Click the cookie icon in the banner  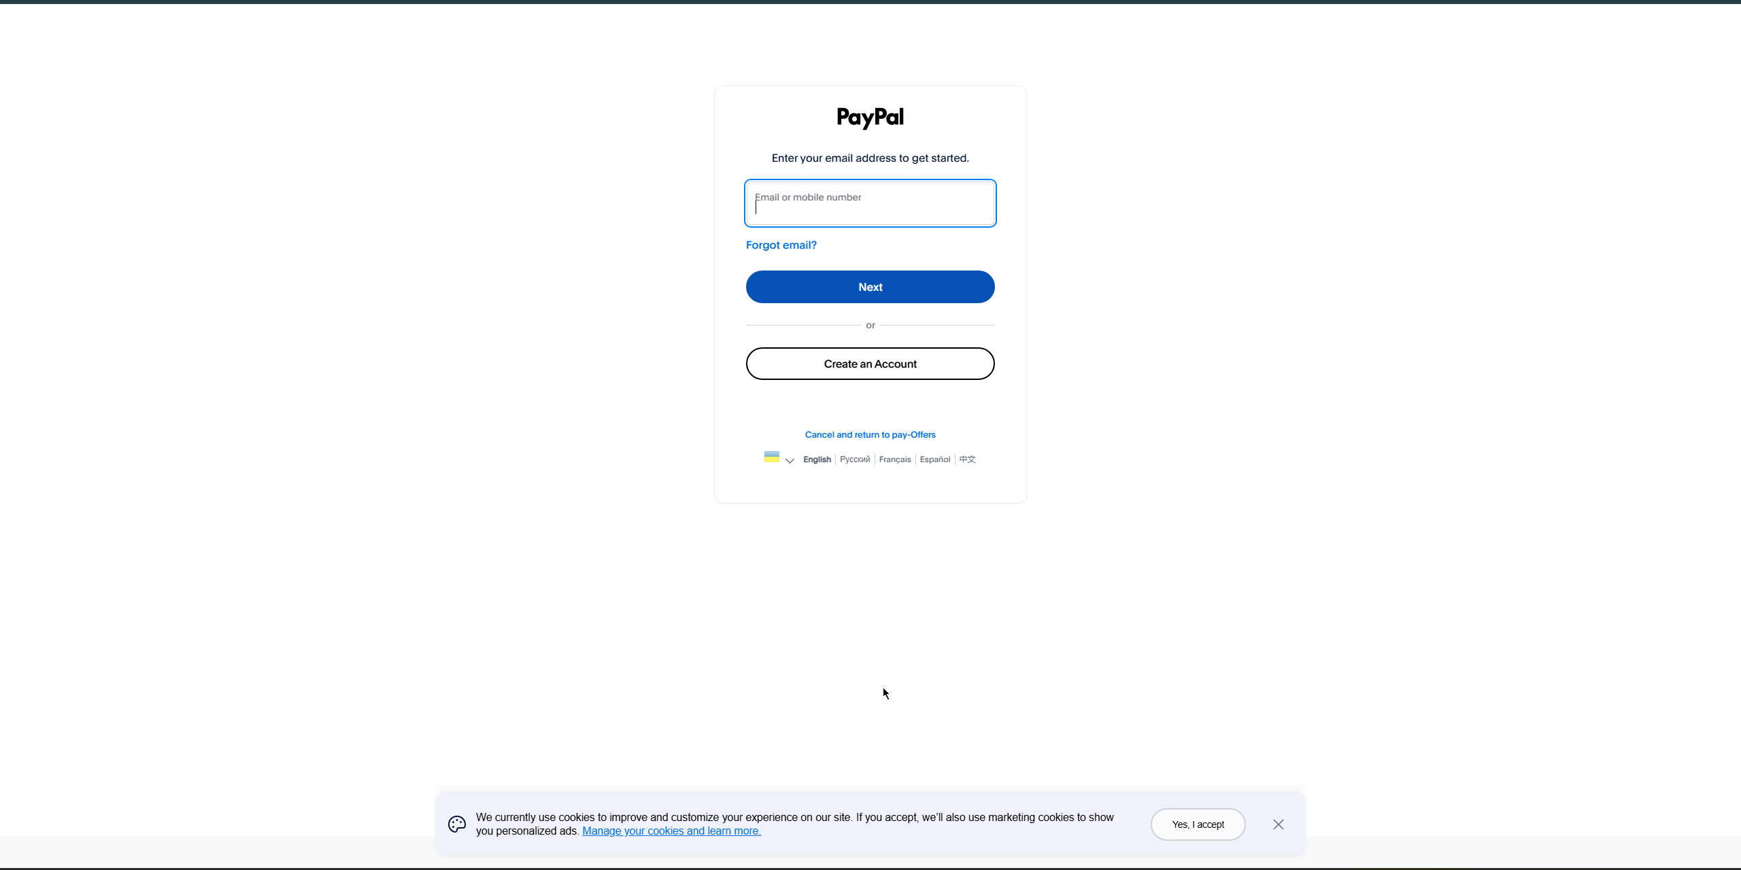point(457,824)
